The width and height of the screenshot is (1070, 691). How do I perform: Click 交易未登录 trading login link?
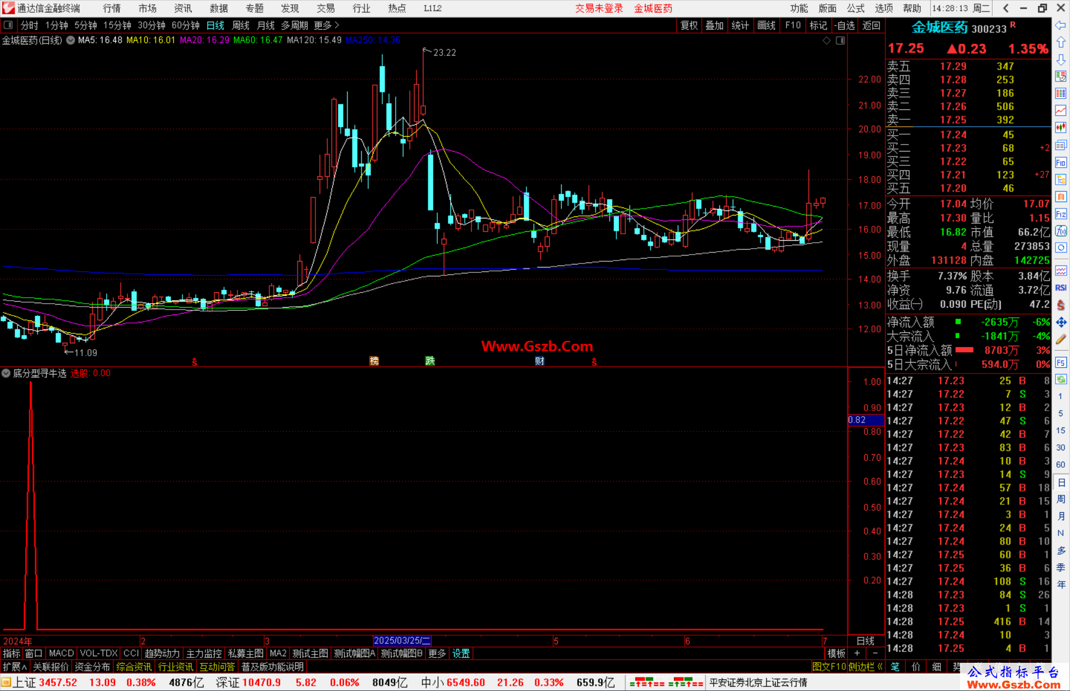click(x=599, y=8)
